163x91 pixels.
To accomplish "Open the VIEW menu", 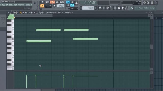I will [16, 5].
